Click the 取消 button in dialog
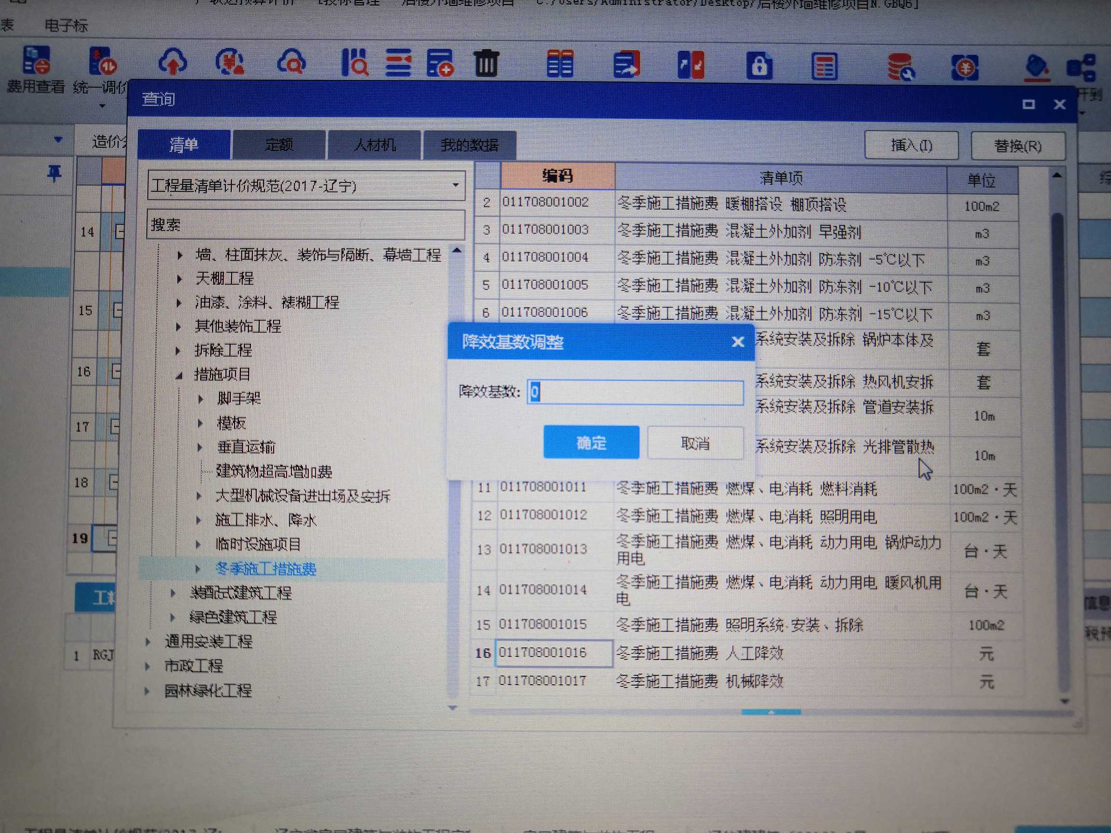 tap(695, 443)
